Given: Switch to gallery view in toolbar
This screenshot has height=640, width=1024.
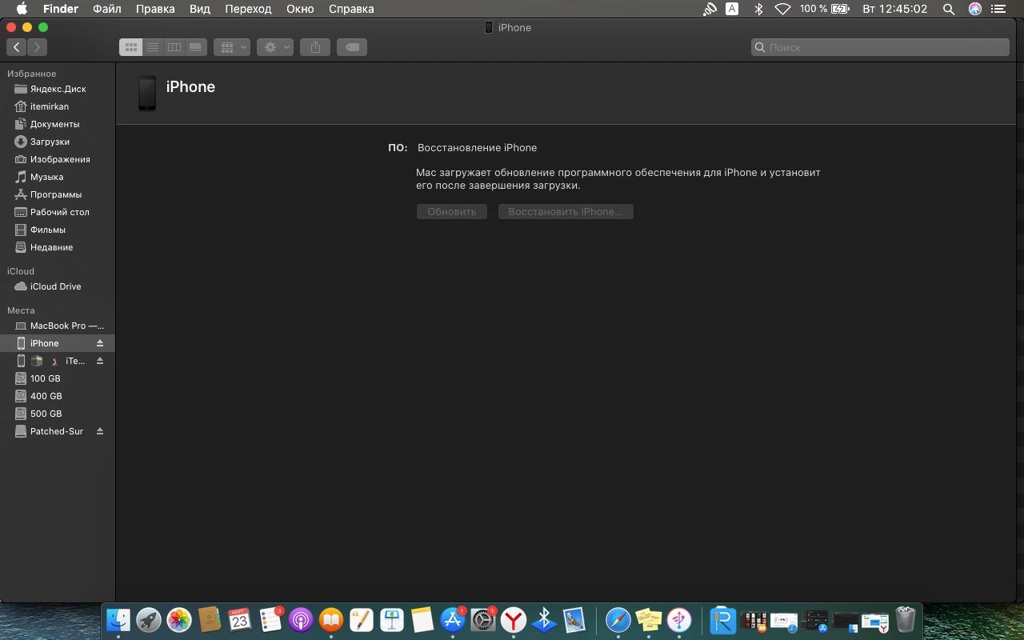Looking at the screenshot, I should 196,47.
